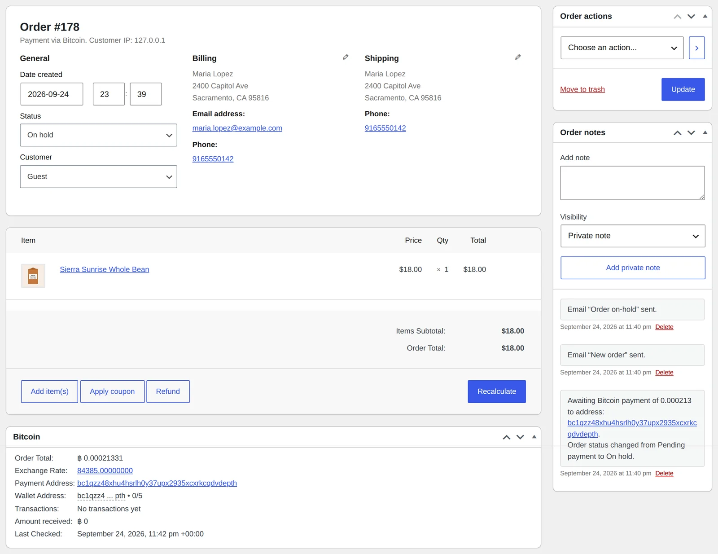718x554 pixels.
Task: Open the order Status dropdown
Action: [98, 135]
